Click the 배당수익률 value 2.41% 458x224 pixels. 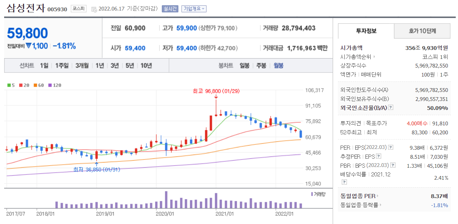pyautogui.click(x=441, y=178)
